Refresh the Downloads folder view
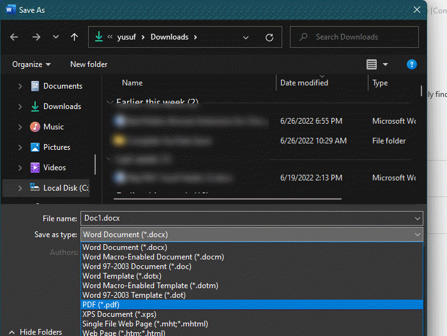This screenshot has width=447, height=336. (x=269, y=37)
